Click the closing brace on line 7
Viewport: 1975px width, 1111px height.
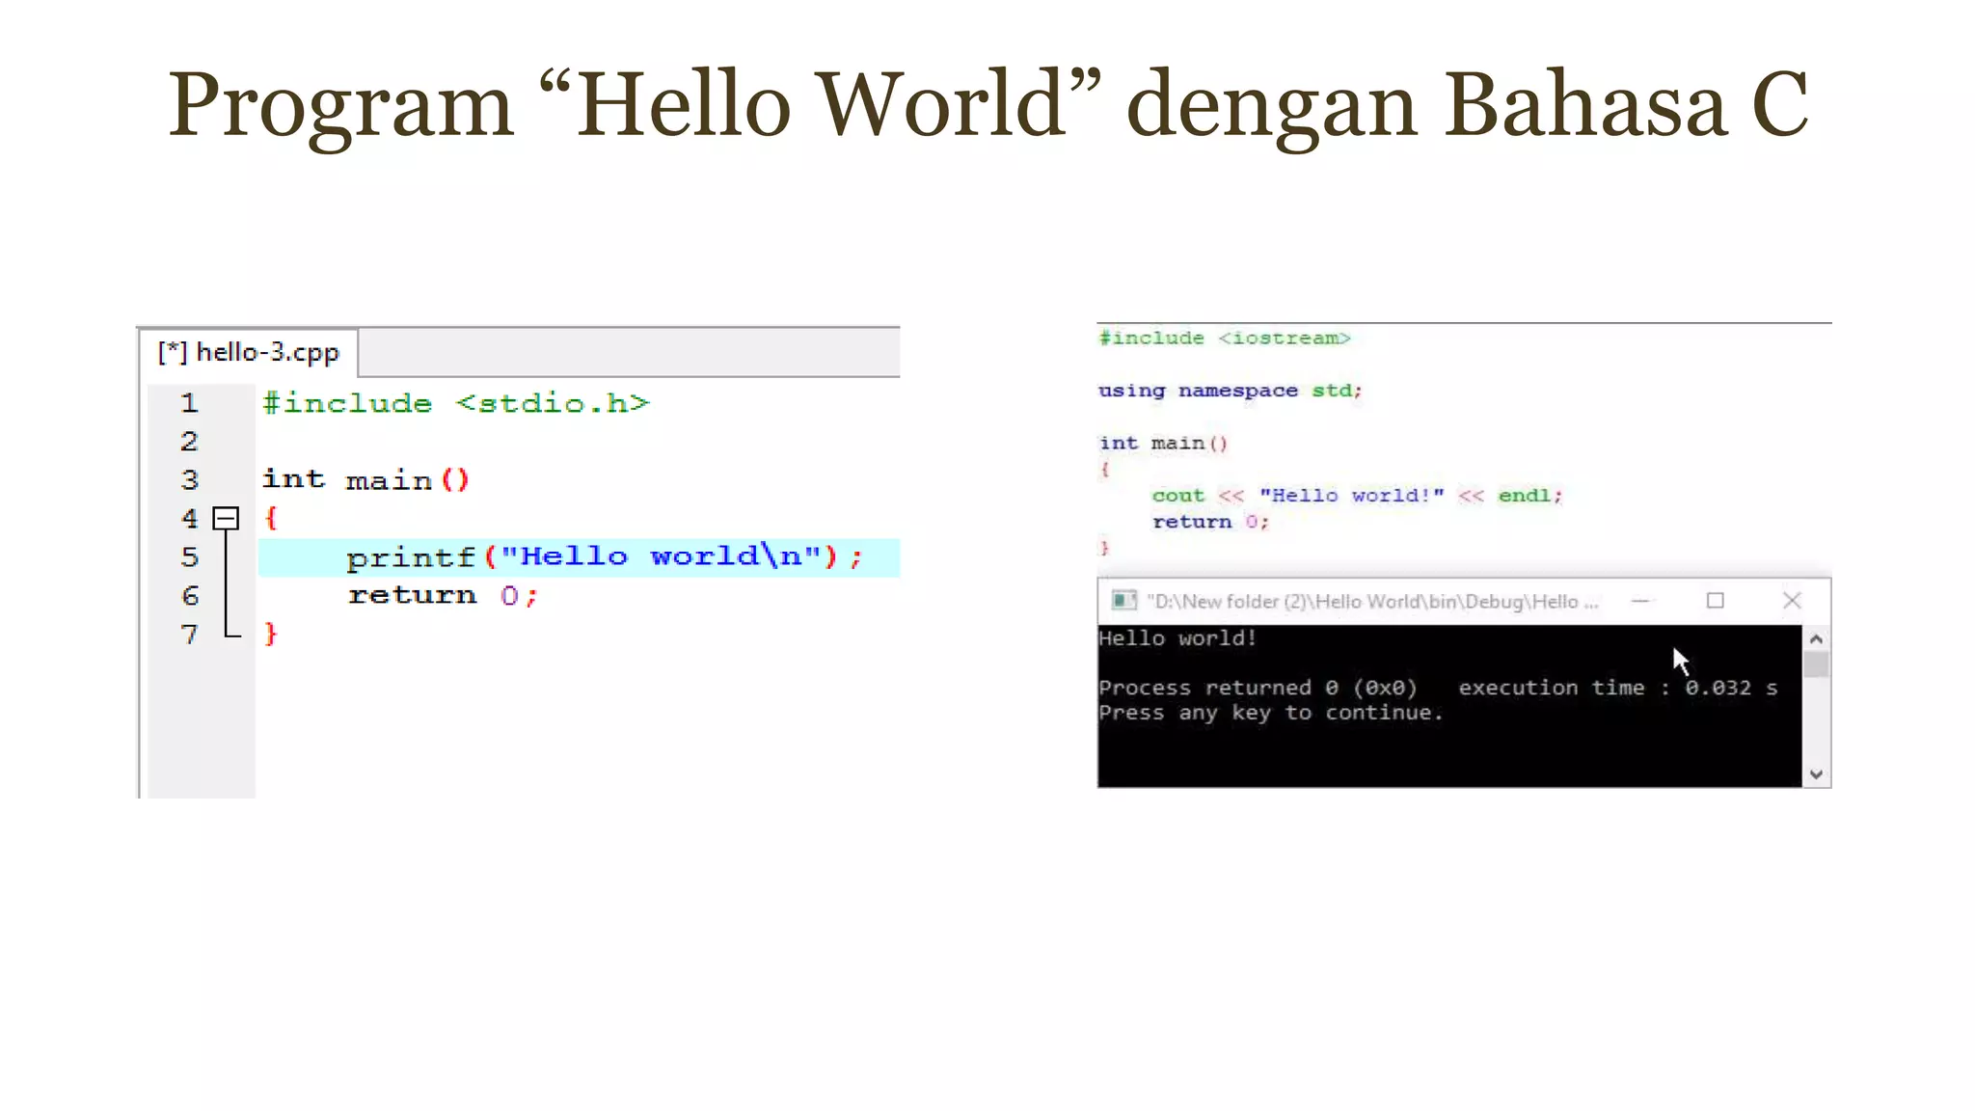point(271,634)
